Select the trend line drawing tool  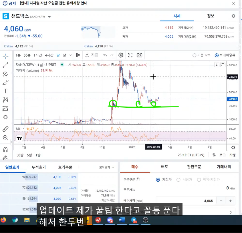click(5, 65)
